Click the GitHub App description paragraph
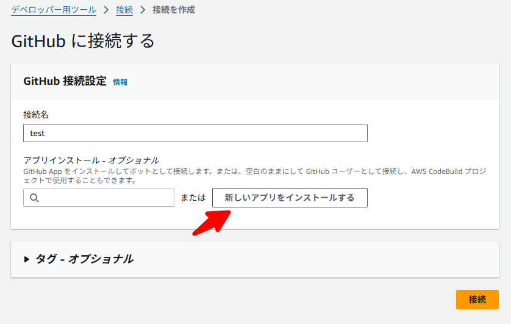This screenshot has width=511, height=324. pos(254,176)
